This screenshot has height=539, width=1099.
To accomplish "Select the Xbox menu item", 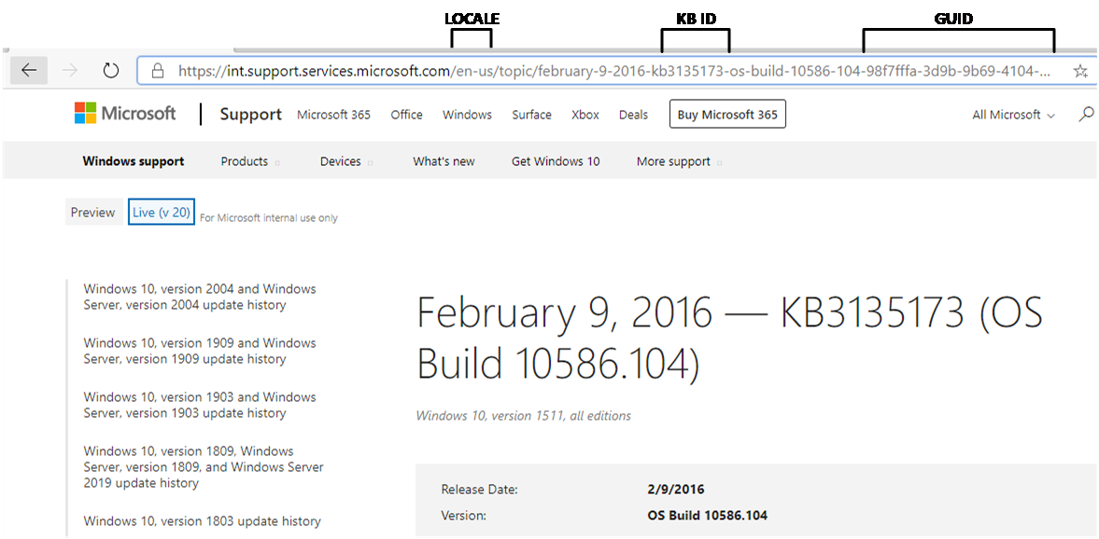I will click(585, 114).
